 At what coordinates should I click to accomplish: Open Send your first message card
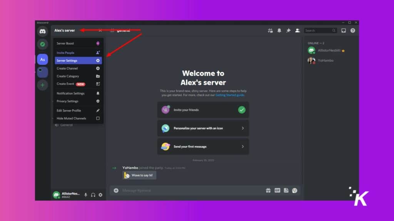coord(203,147)
